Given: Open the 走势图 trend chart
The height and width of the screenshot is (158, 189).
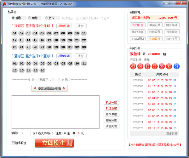Looking at the screenshot, I should coord(137,39).
